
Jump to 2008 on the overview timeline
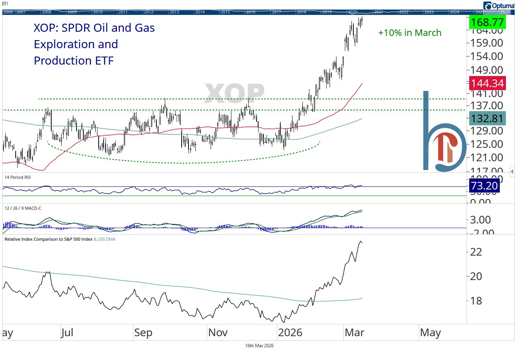(x=47, y=12)
